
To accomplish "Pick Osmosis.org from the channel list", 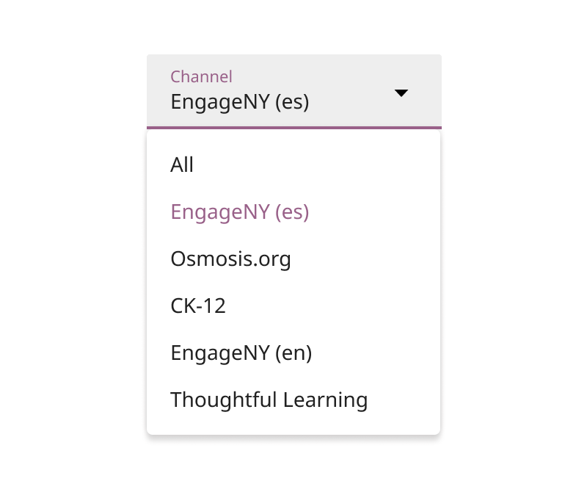I will pyautogui.click(x=230, y=259).
